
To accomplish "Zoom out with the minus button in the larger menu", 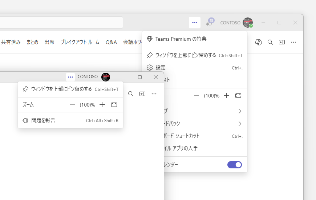I will coord(197,96).
